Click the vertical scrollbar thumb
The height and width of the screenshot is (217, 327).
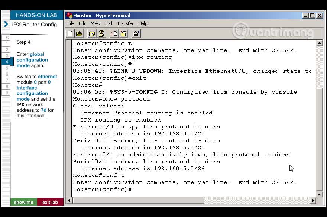[x=319, y=139]
